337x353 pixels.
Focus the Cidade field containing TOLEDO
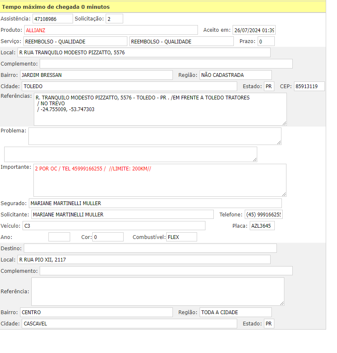pos(129,86)
